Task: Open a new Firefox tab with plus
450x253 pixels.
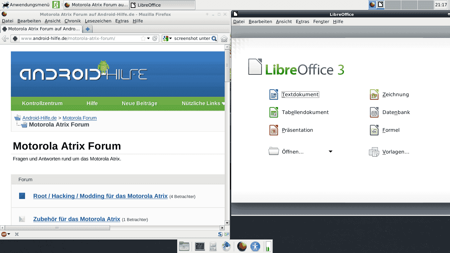Action: coord(88,29)
